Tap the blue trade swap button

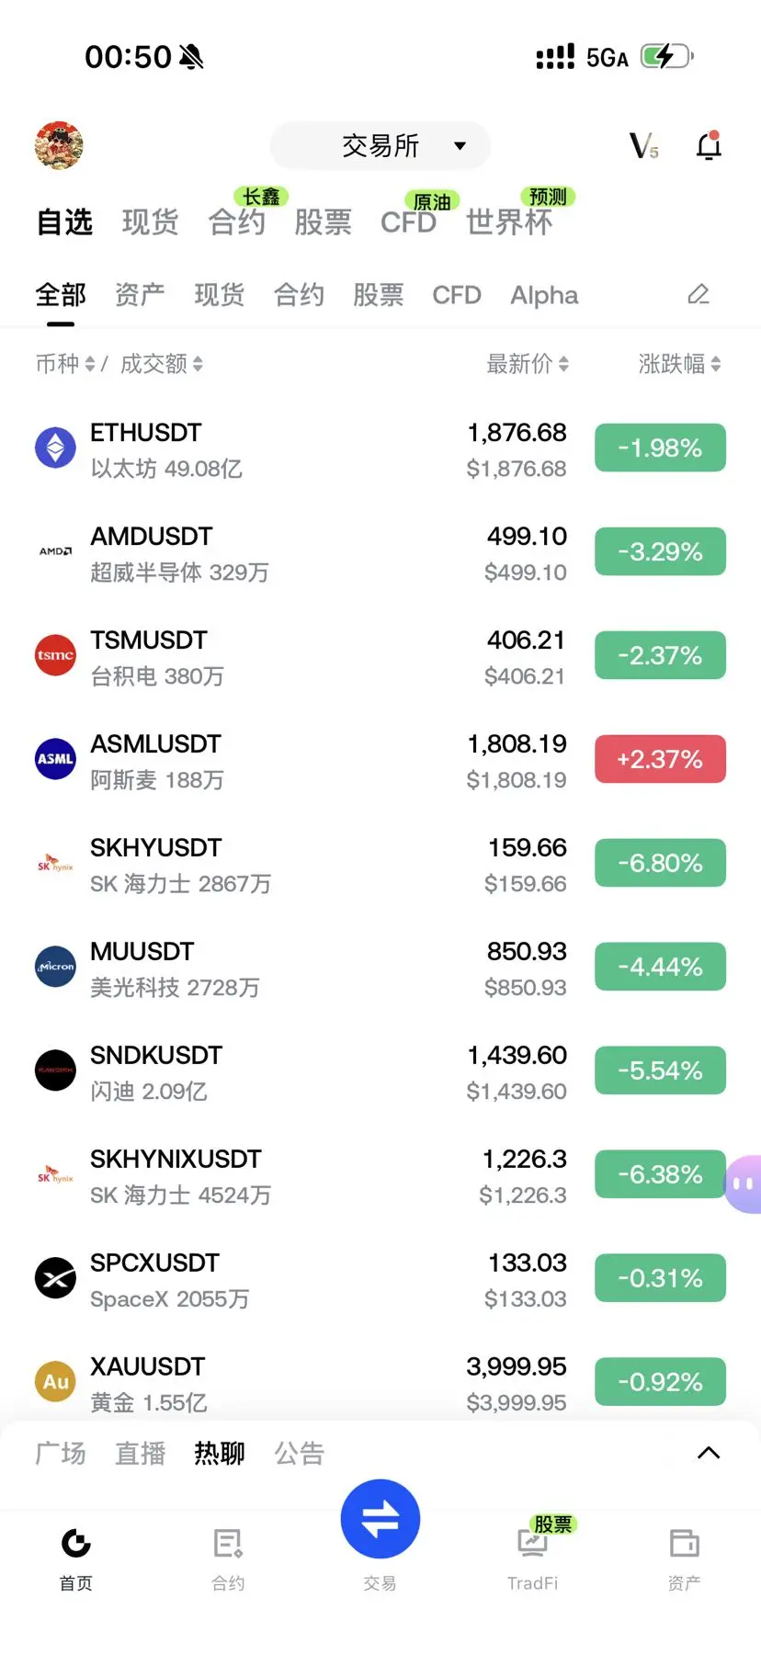380,1518
